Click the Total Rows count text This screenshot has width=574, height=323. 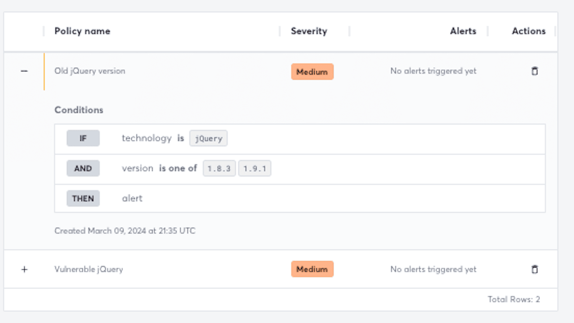click(514, 299)
